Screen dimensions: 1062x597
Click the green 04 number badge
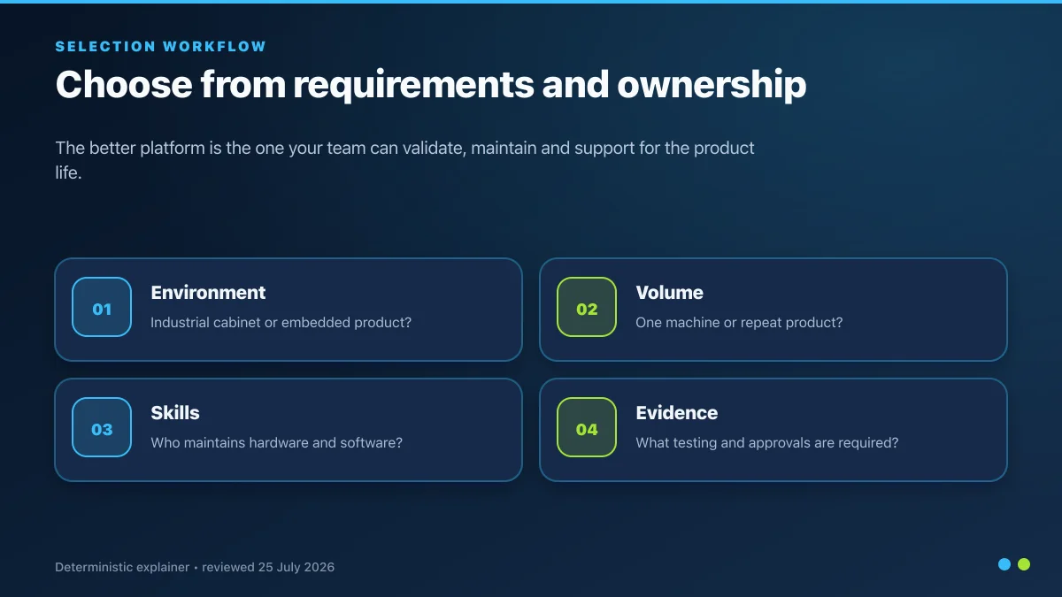click(587, 427)
